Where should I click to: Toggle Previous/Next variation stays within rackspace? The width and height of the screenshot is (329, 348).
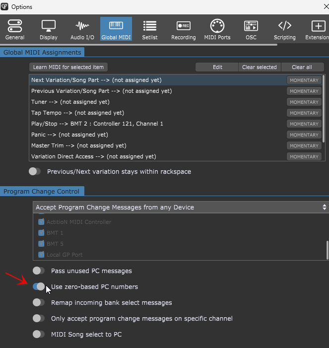pos(35,171)
